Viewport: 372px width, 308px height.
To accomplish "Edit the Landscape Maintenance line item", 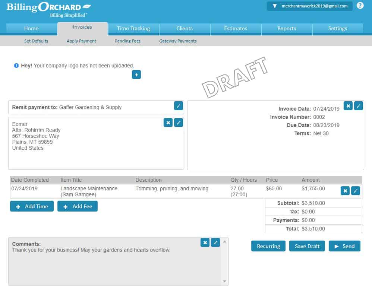I will [x=355, y=191].
